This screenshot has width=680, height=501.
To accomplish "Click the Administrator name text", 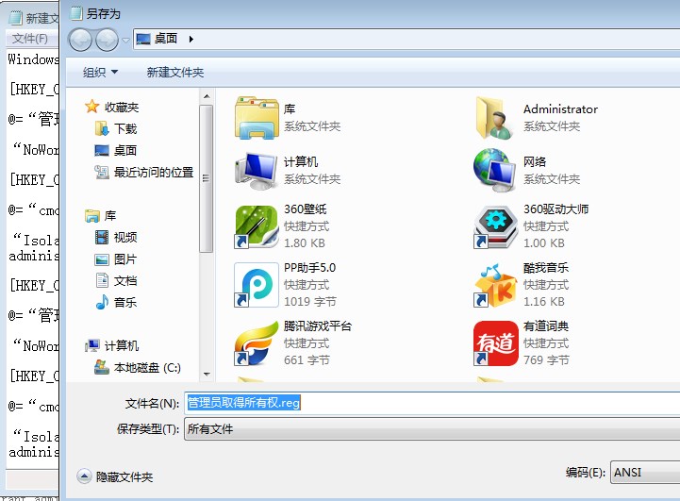I will [560, 109].
